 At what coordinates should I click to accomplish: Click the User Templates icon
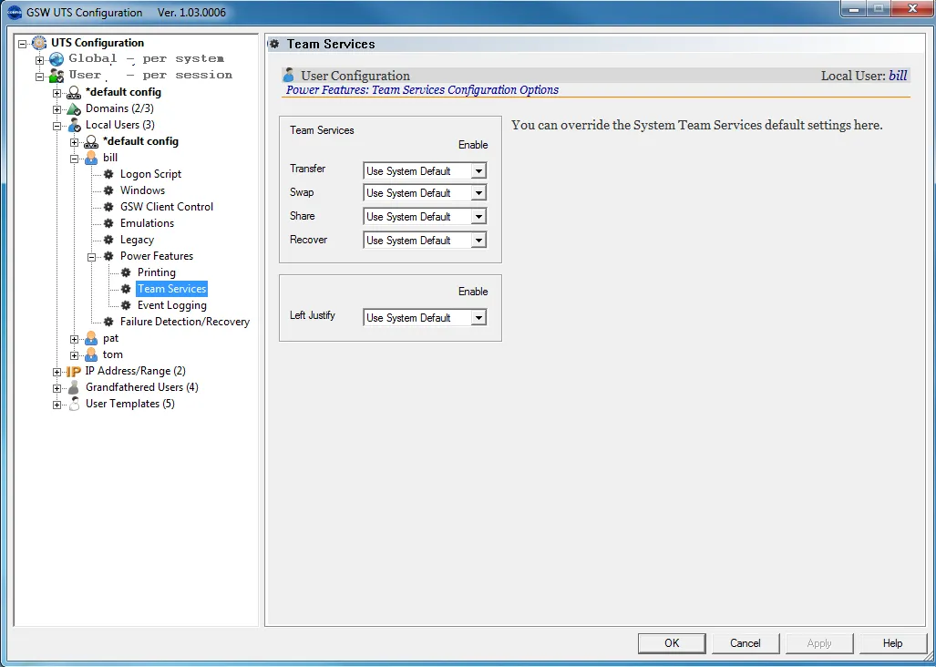tap(74, 405)
